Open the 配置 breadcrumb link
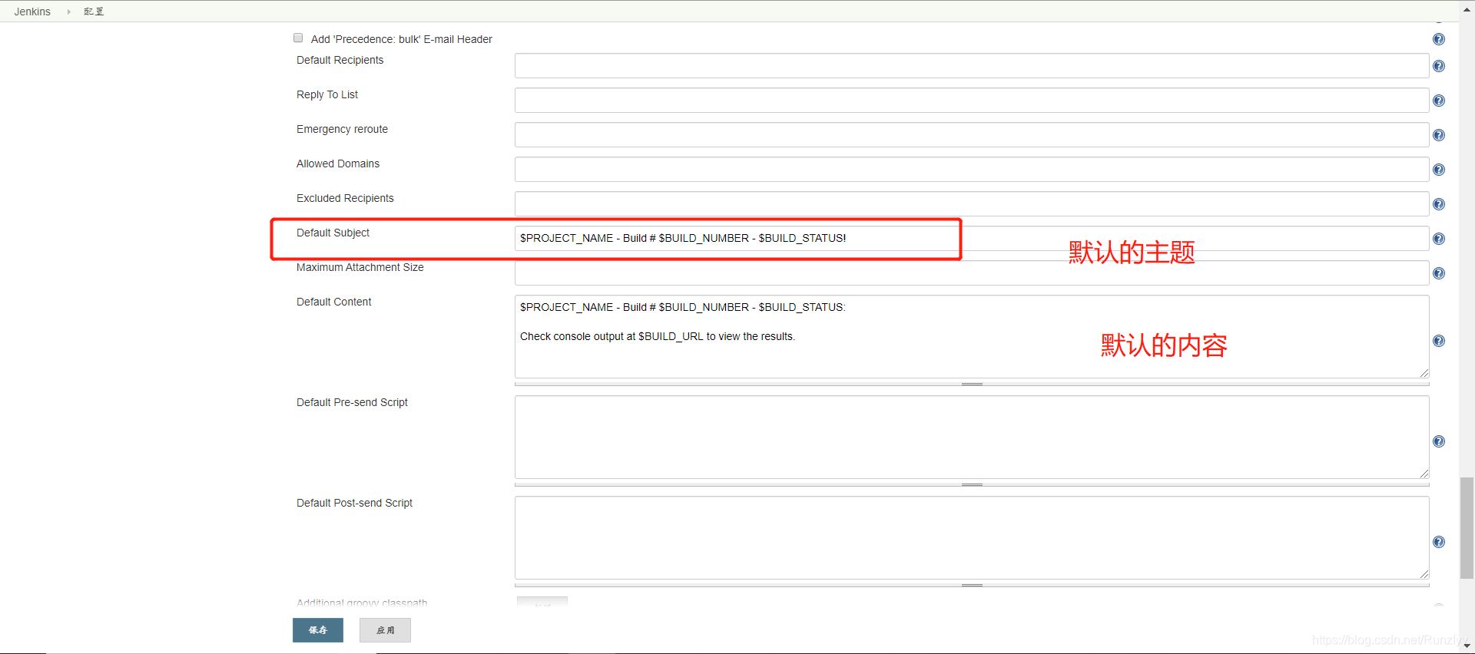The width and height of the screenshot is (1475, 654). 94,12
